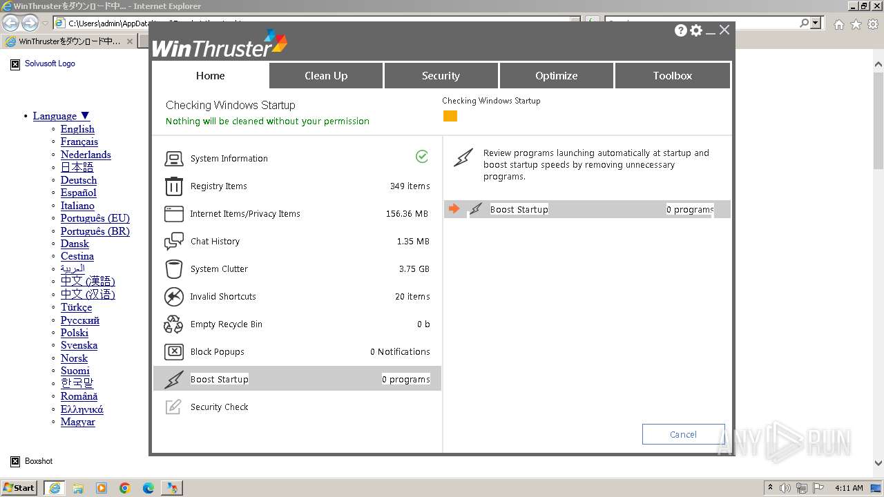Screen dimensions: 884x497
Task: Select the Registry Items row text
Action: (x=218, y=186)
